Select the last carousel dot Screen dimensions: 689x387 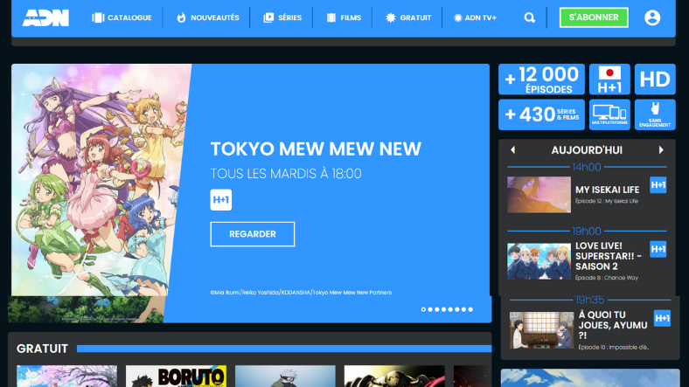[x=470, y=309]
